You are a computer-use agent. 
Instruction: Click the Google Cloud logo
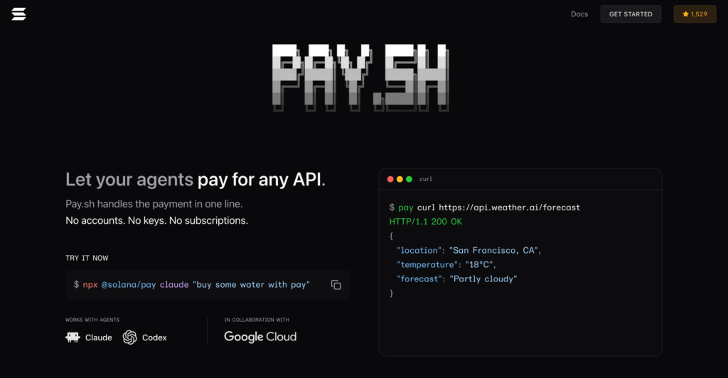click(260, 337)
